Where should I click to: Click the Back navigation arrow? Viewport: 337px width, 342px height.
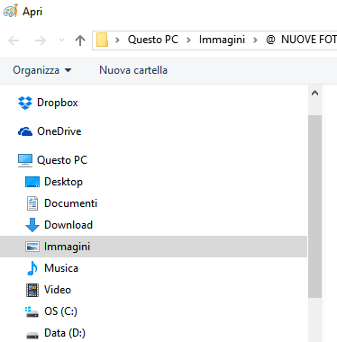(14, 40)
